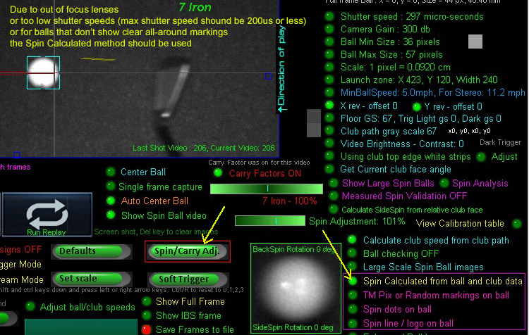529x335 pixels.
Task: Click the Get Current club face angle LED
Action: pos(329,170)
